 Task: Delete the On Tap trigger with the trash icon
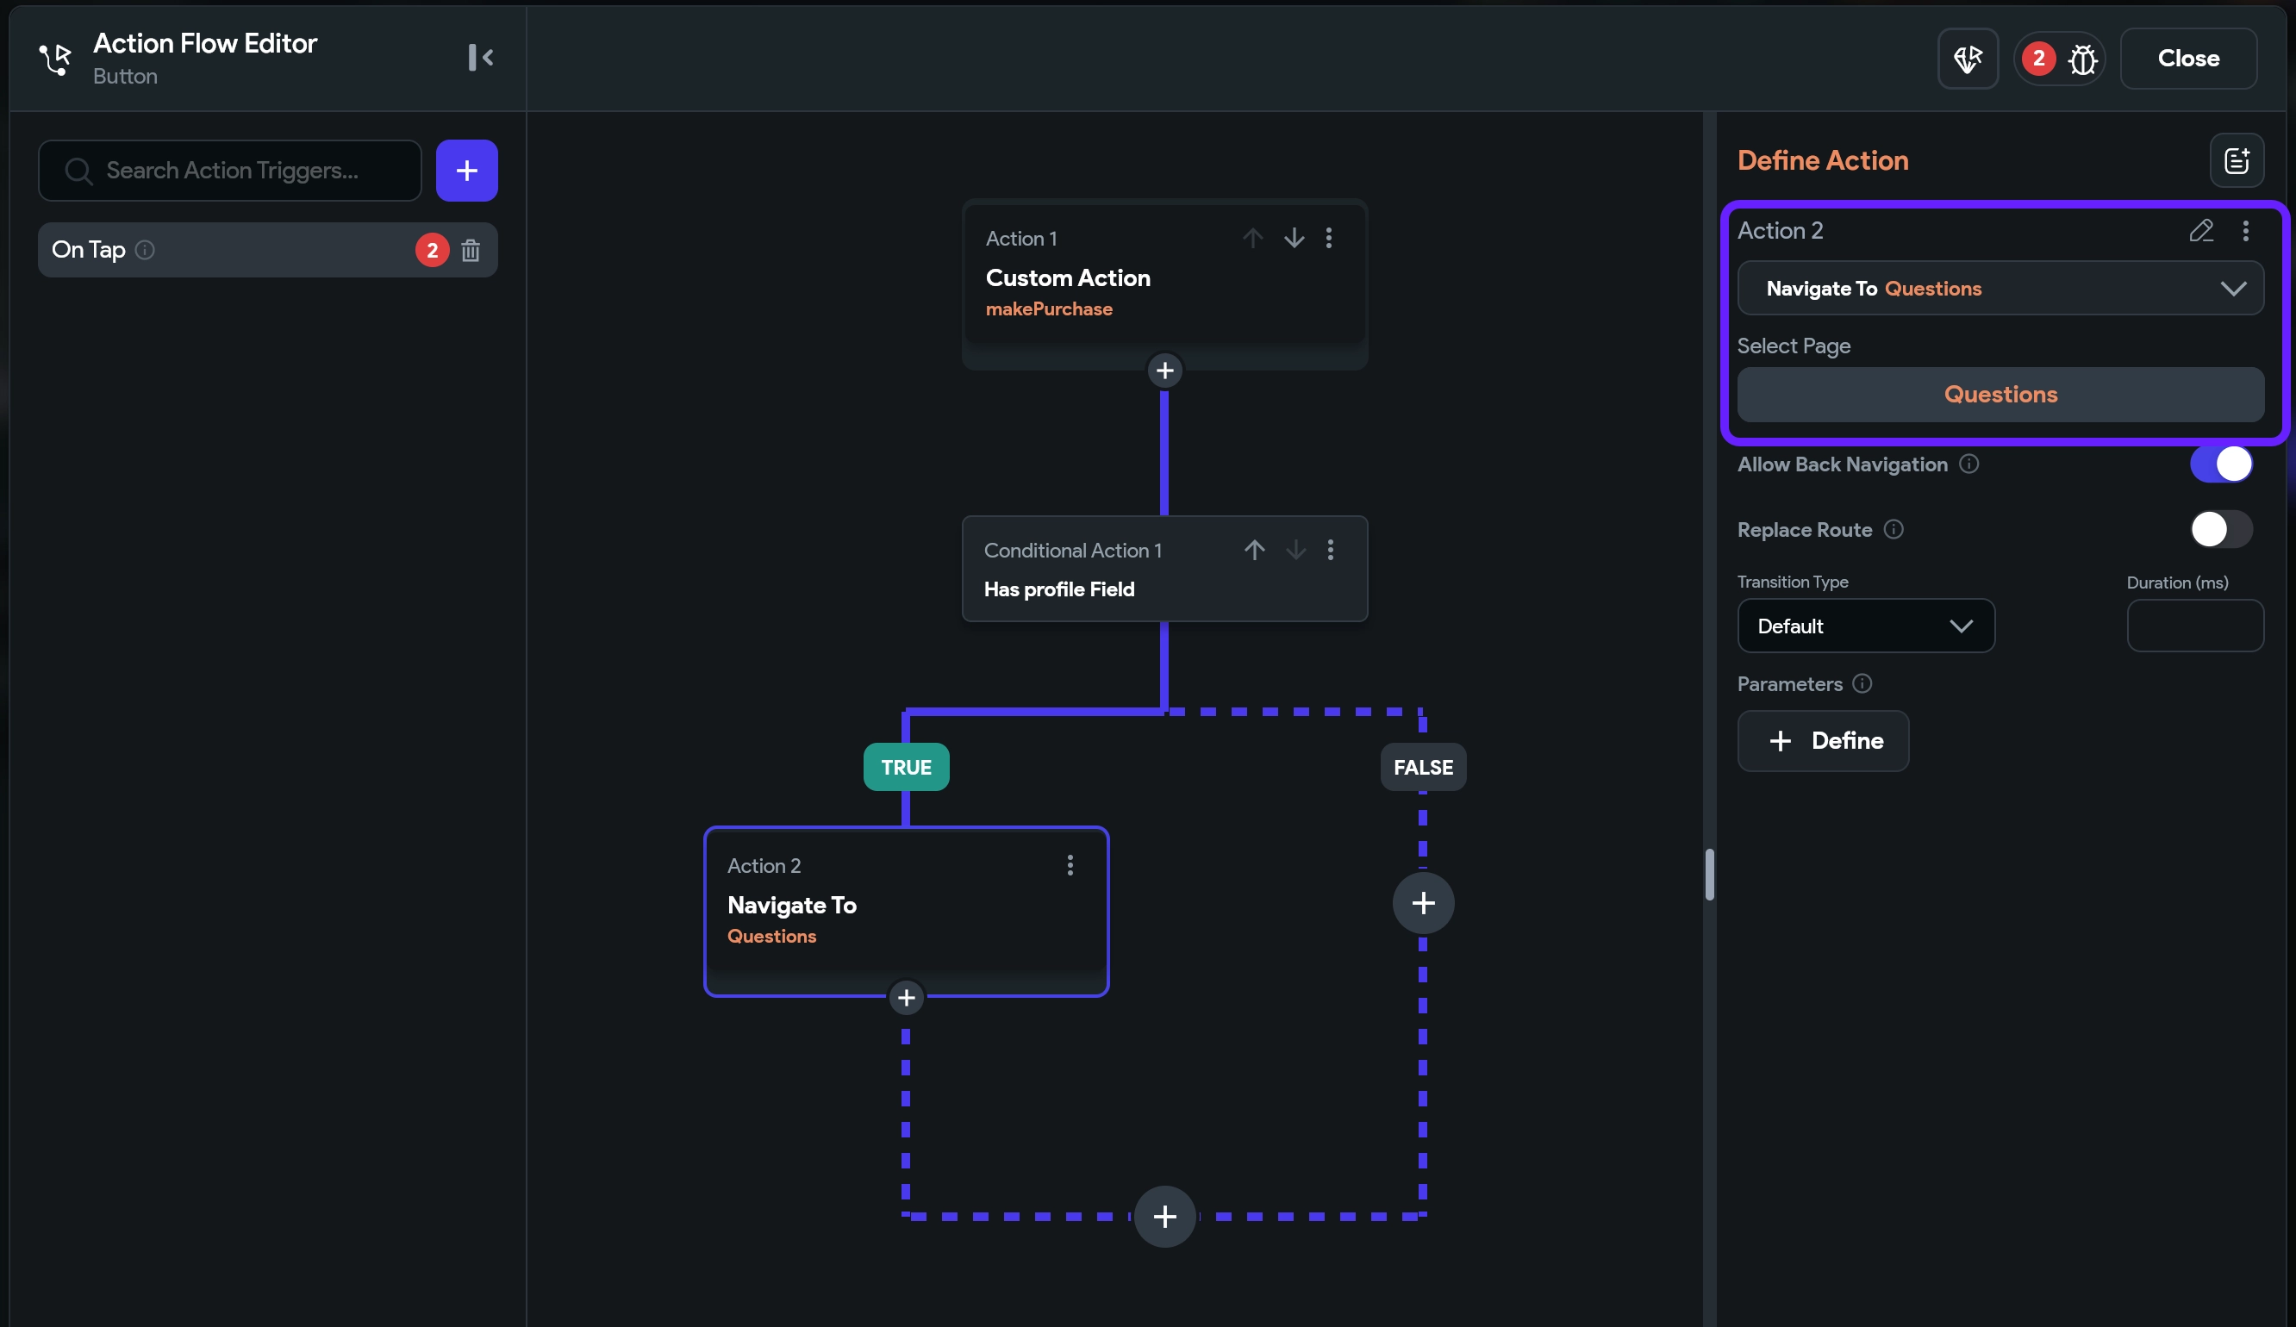(470, 250)
